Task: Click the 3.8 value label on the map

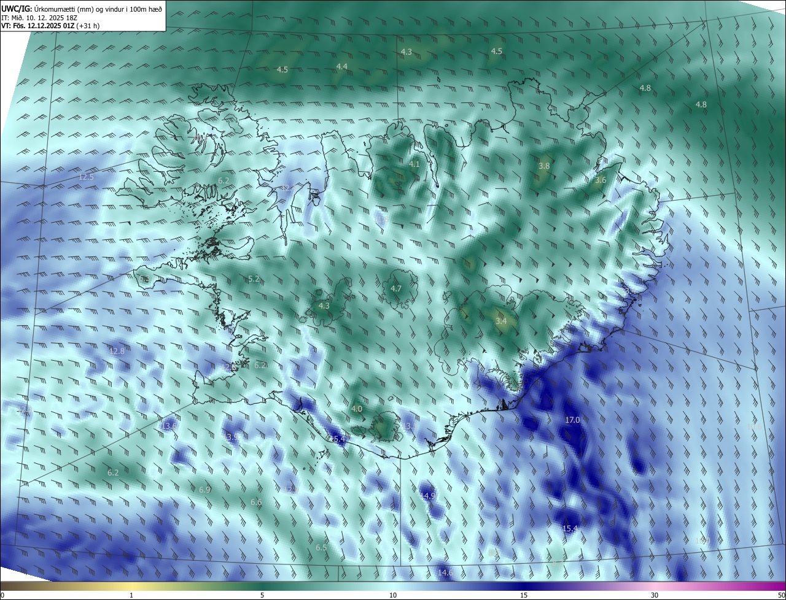Action: click(544, 166)
